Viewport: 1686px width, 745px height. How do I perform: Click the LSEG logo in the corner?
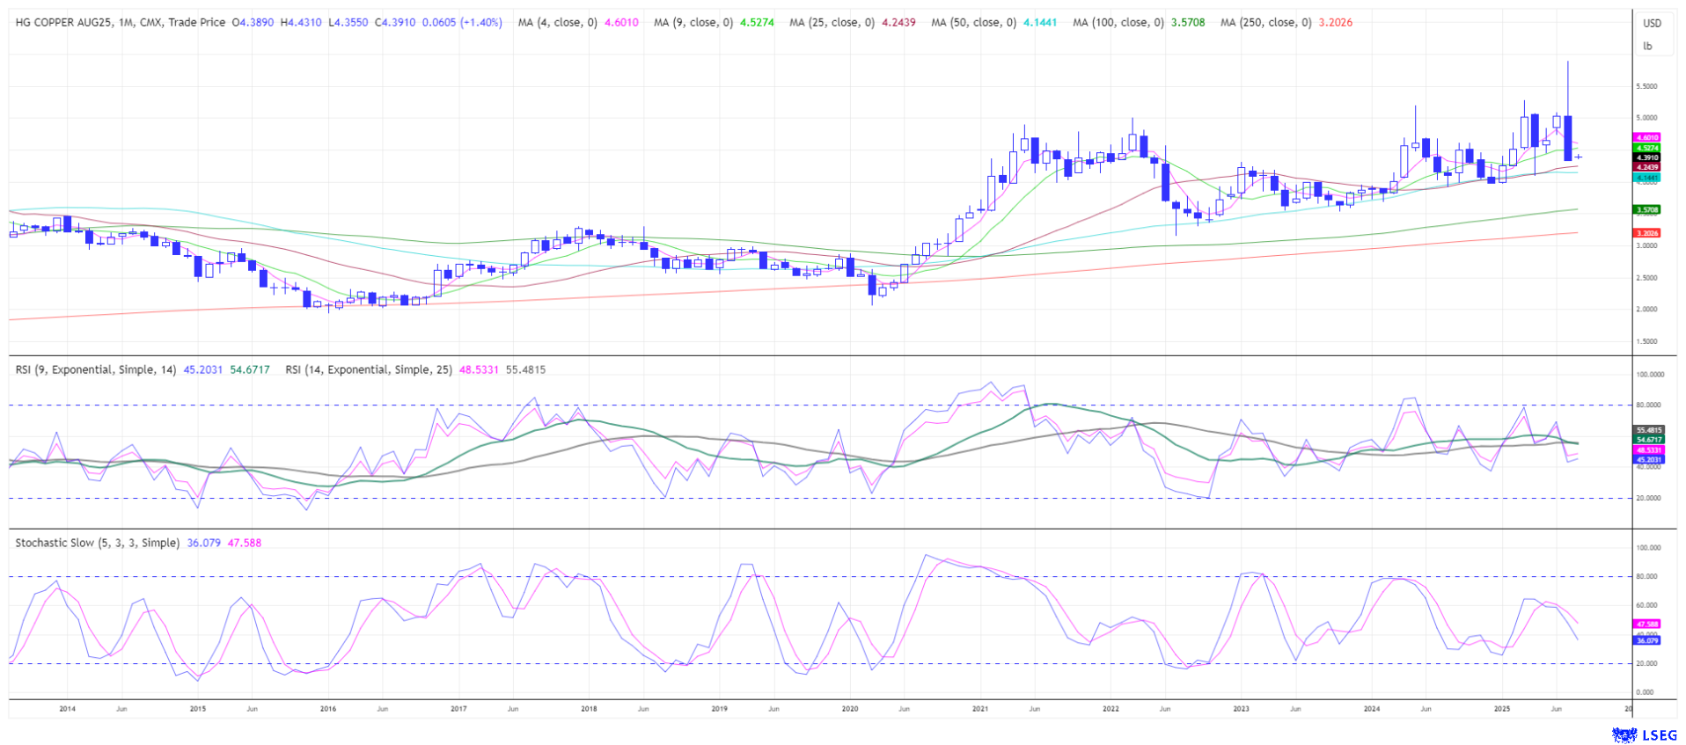[1644, 734]
